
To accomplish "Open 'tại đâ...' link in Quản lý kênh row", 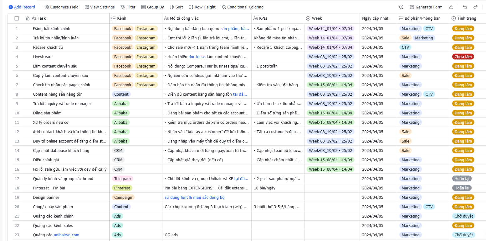I will point(241,178).
